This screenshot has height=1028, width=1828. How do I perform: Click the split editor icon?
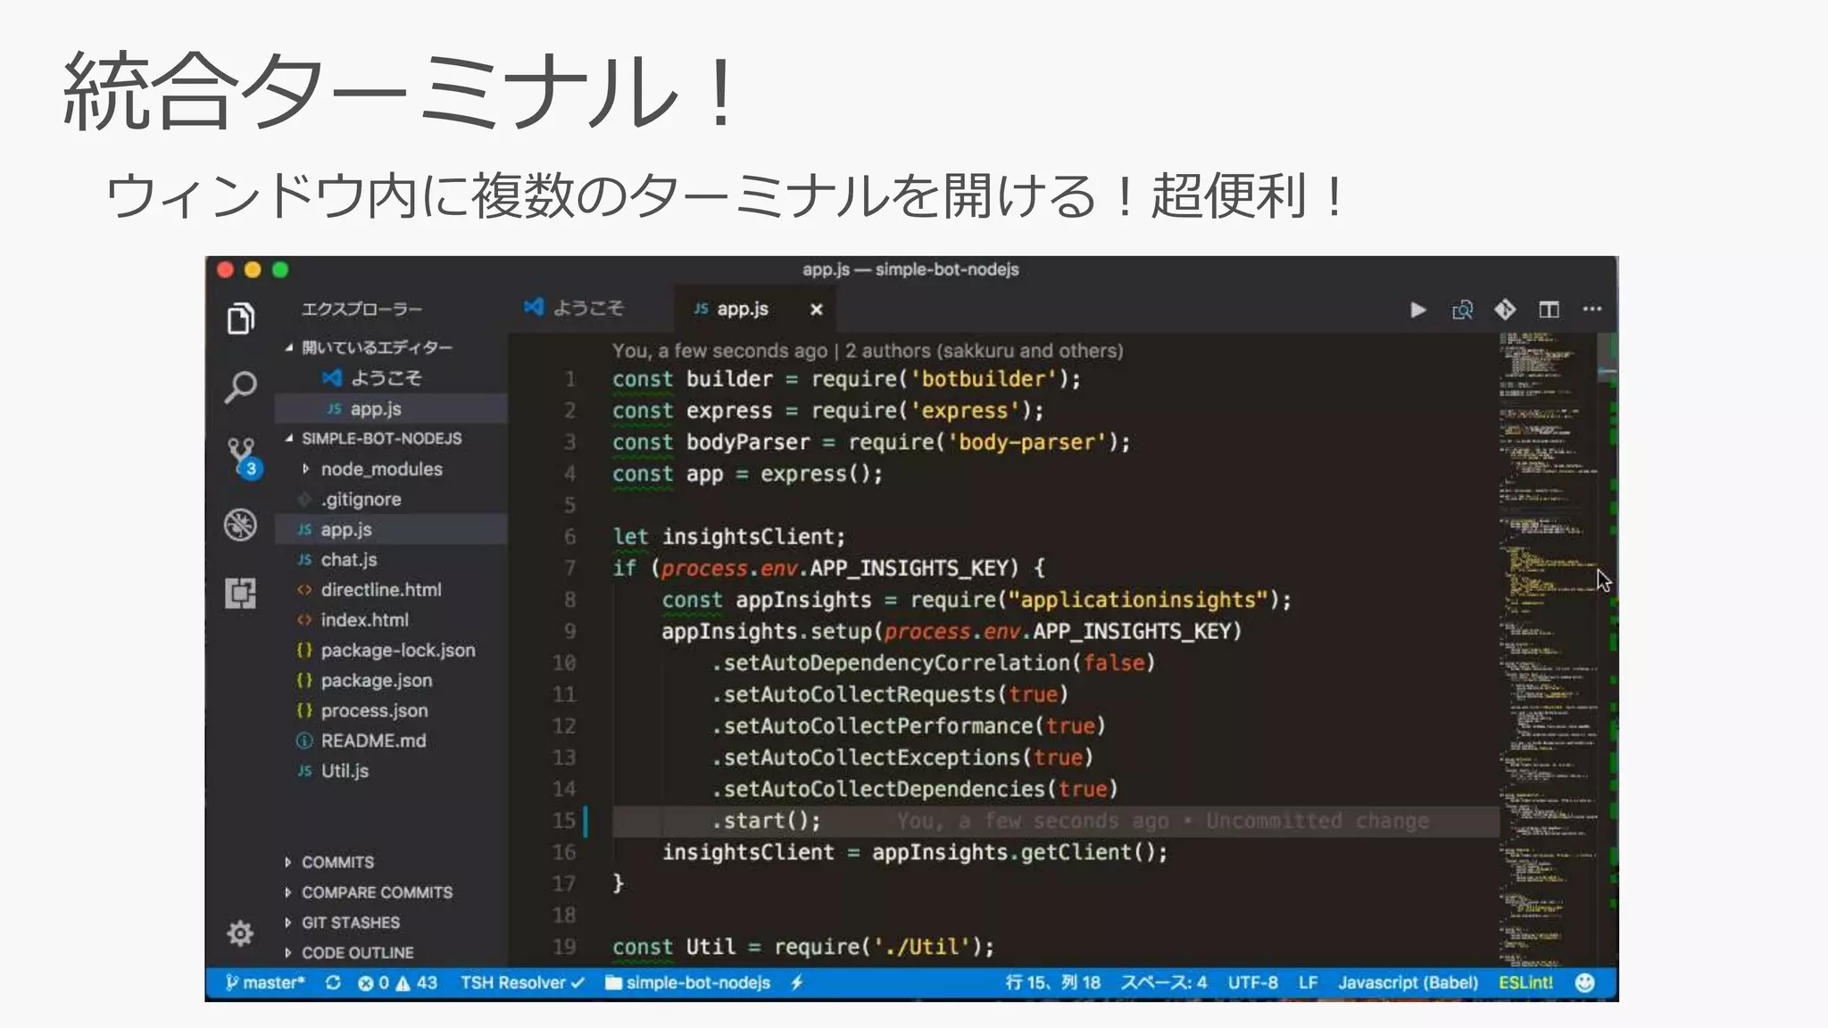pos(1549,310)
